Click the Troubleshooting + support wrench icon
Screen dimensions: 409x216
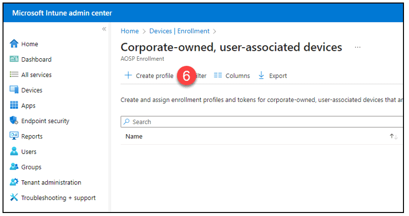(x=14, y=197)
